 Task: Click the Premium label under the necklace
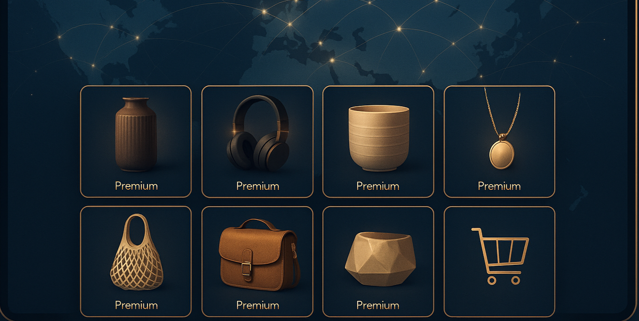[499, 186]
